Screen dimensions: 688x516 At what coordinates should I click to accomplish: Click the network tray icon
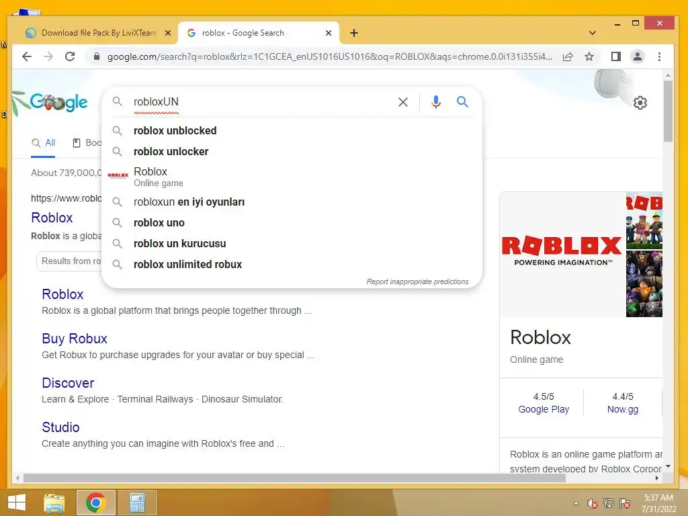click(609, 503)
